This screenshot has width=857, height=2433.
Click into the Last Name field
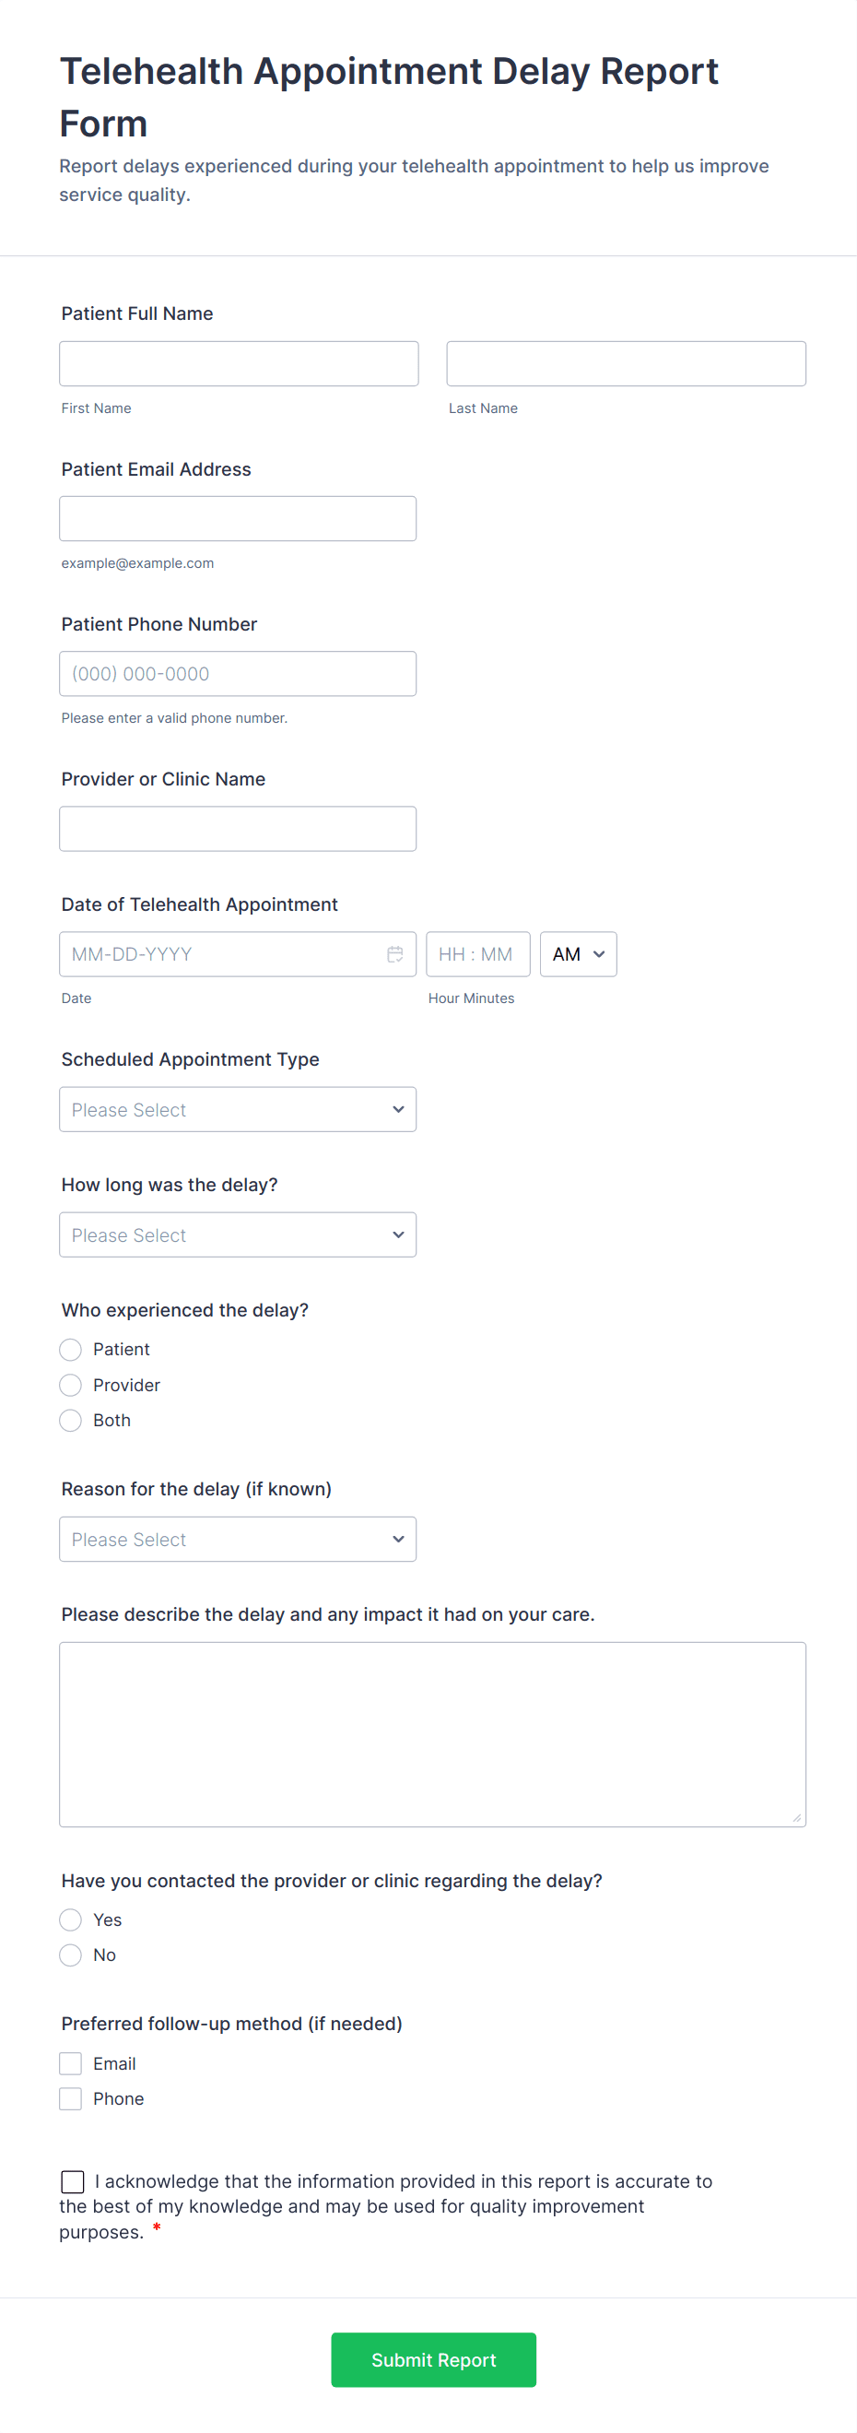pos(626,363)
